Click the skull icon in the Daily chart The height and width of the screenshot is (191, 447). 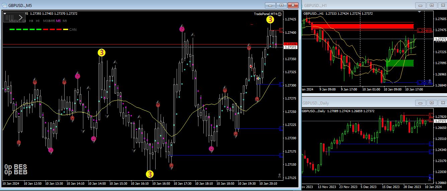pos(430,179)
